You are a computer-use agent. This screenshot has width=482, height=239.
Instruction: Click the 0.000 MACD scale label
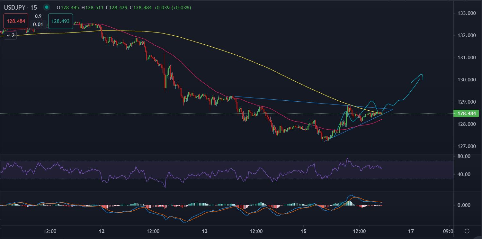(x=464, y=205)
